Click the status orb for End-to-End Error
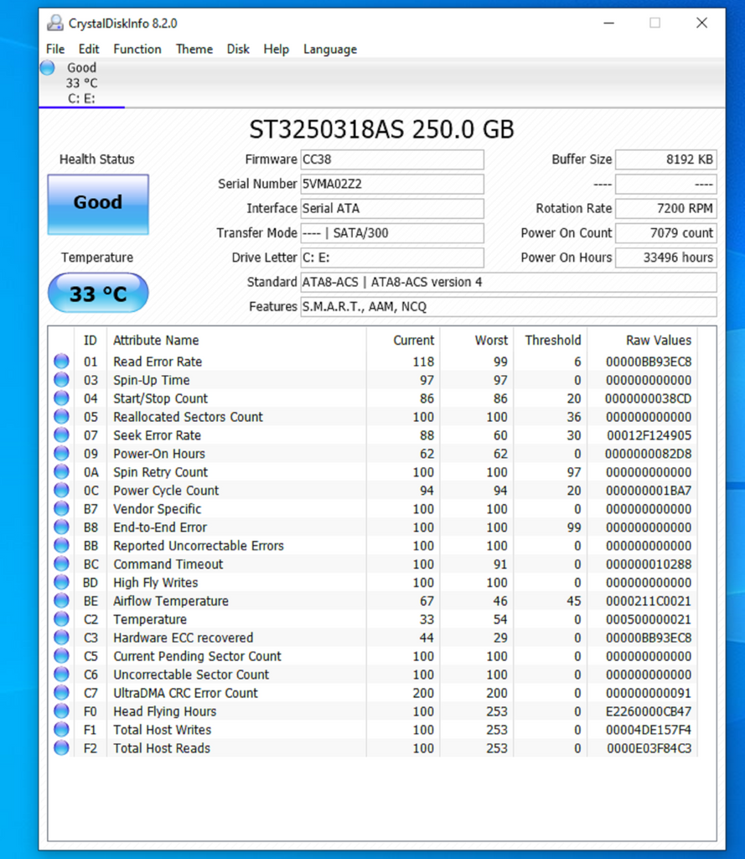The width and height of the screenshot is (745, 859). [61, 527]
